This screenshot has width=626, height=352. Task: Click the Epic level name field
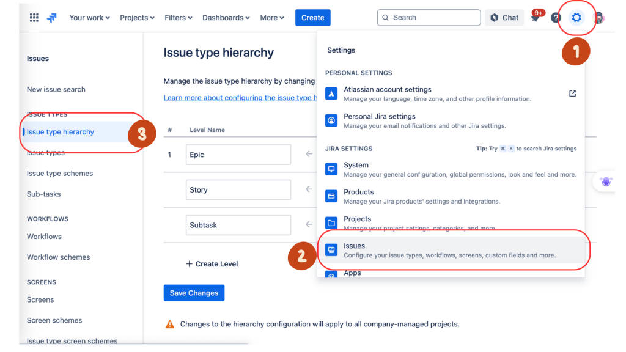pos(238,155)
